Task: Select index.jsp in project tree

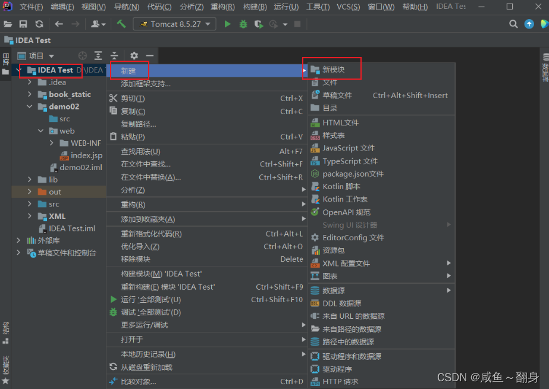Action: pyautogui.click(x=81, y=155)
